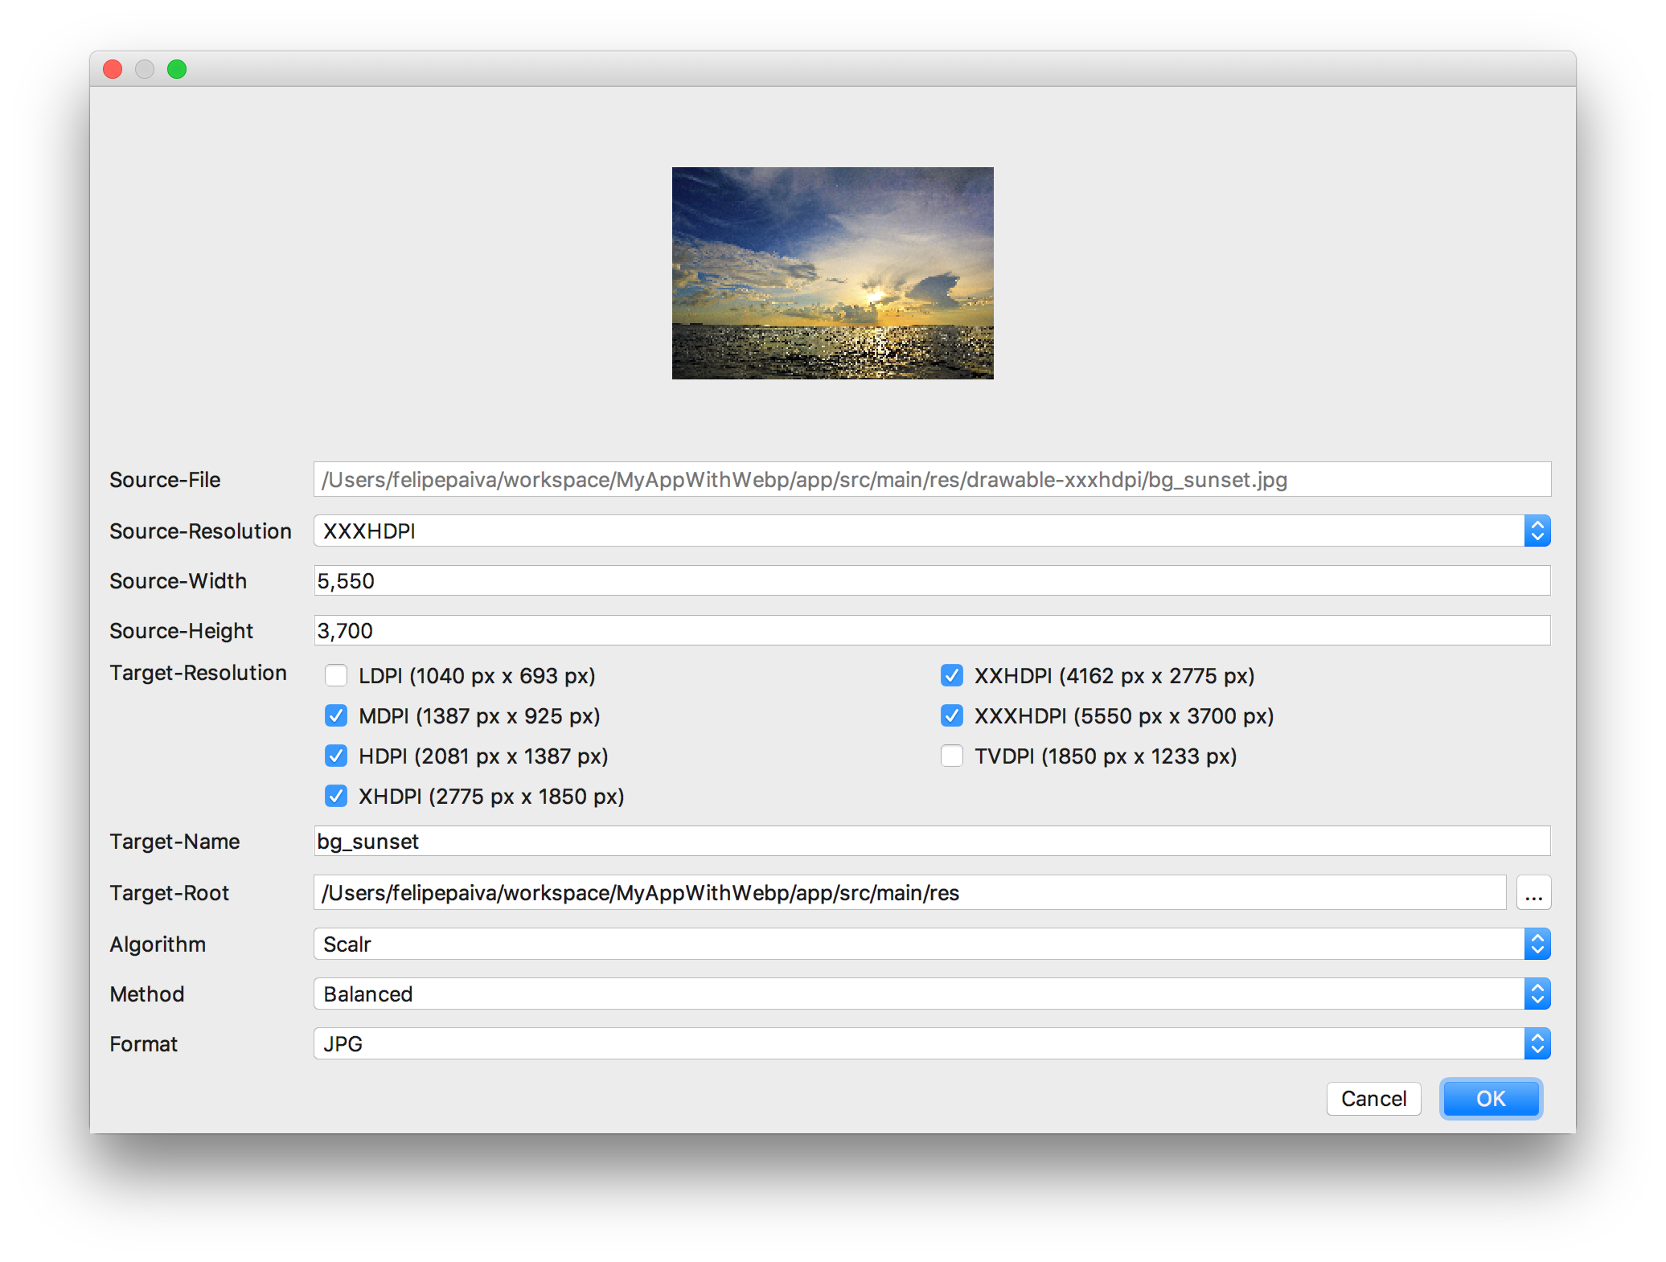Disable the HDPI resolution checkbox
The width and height of the screenshot is (1666, 1262).
(x=336, y=756)
